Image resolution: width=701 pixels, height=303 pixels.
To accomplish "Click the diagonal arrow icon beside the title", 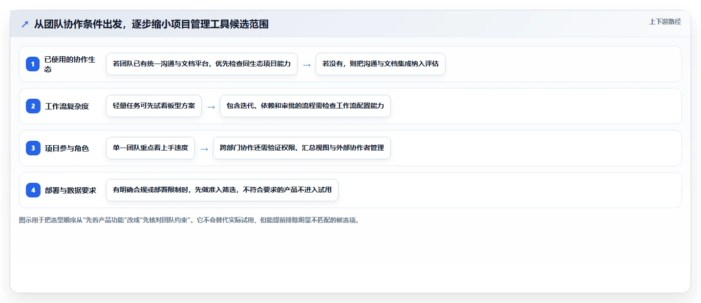I will click(x=25, y=24).
